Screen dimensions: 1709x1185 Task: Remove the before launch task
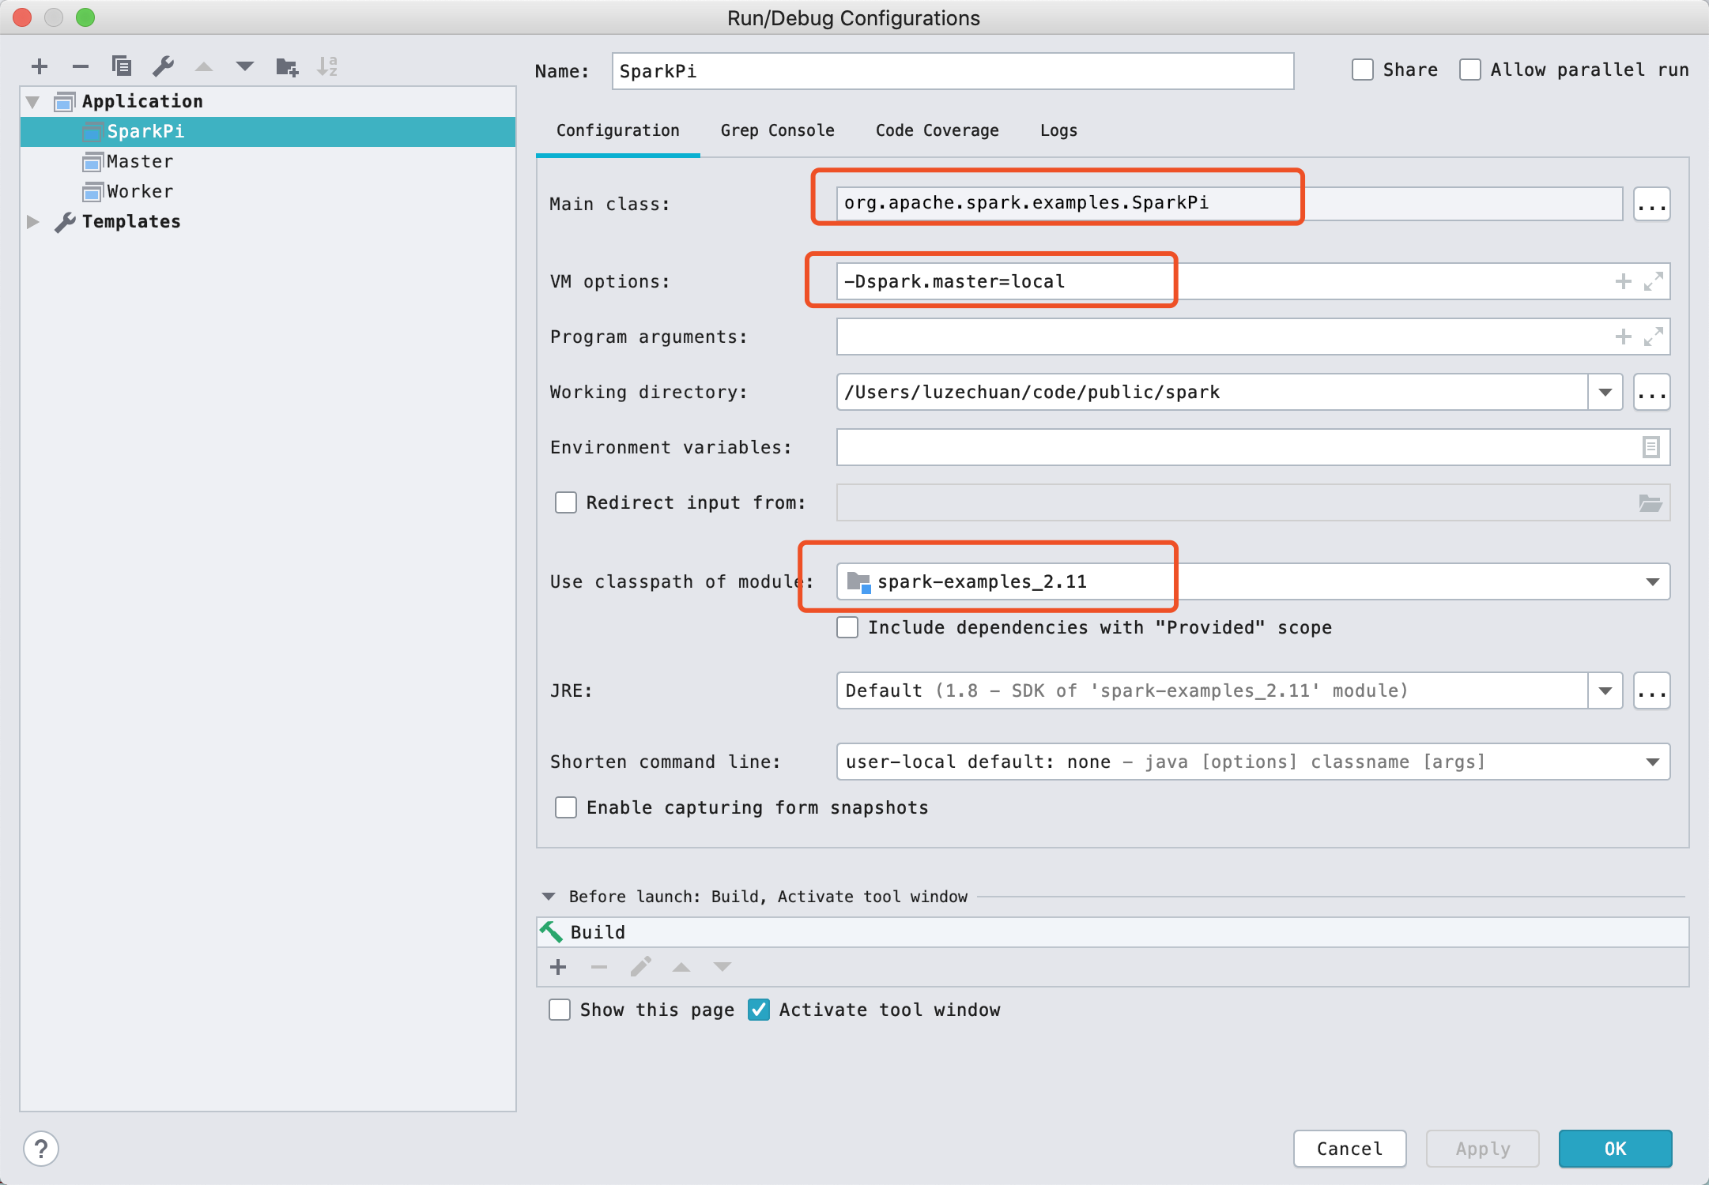pos(599,967)
